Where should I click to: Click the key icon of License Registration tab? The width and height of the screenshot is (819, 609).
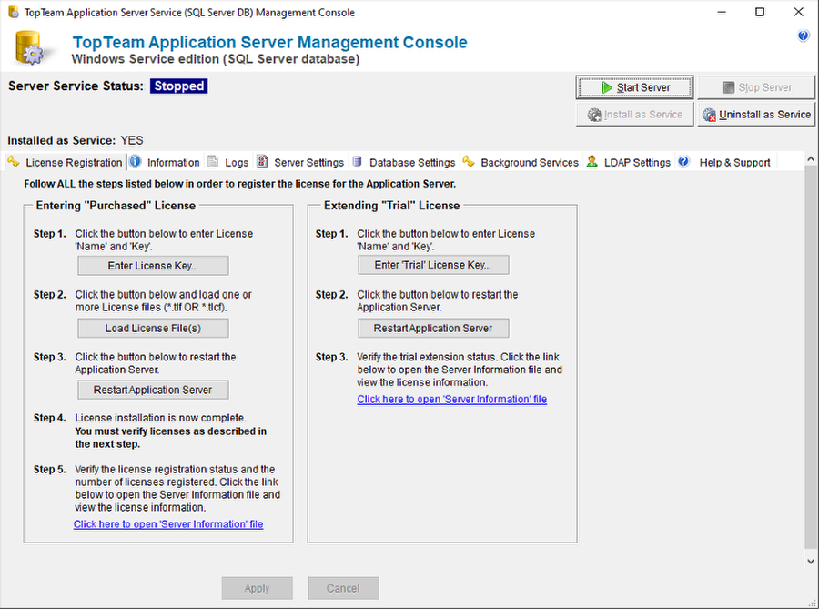pyautogui.click(x=14, y=162)
